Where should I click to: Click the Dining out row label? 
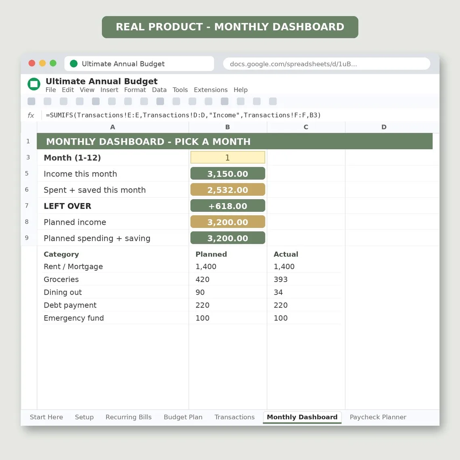point(63,293)
